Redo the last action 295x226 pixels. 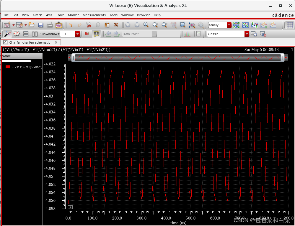[x=80, y=25]
